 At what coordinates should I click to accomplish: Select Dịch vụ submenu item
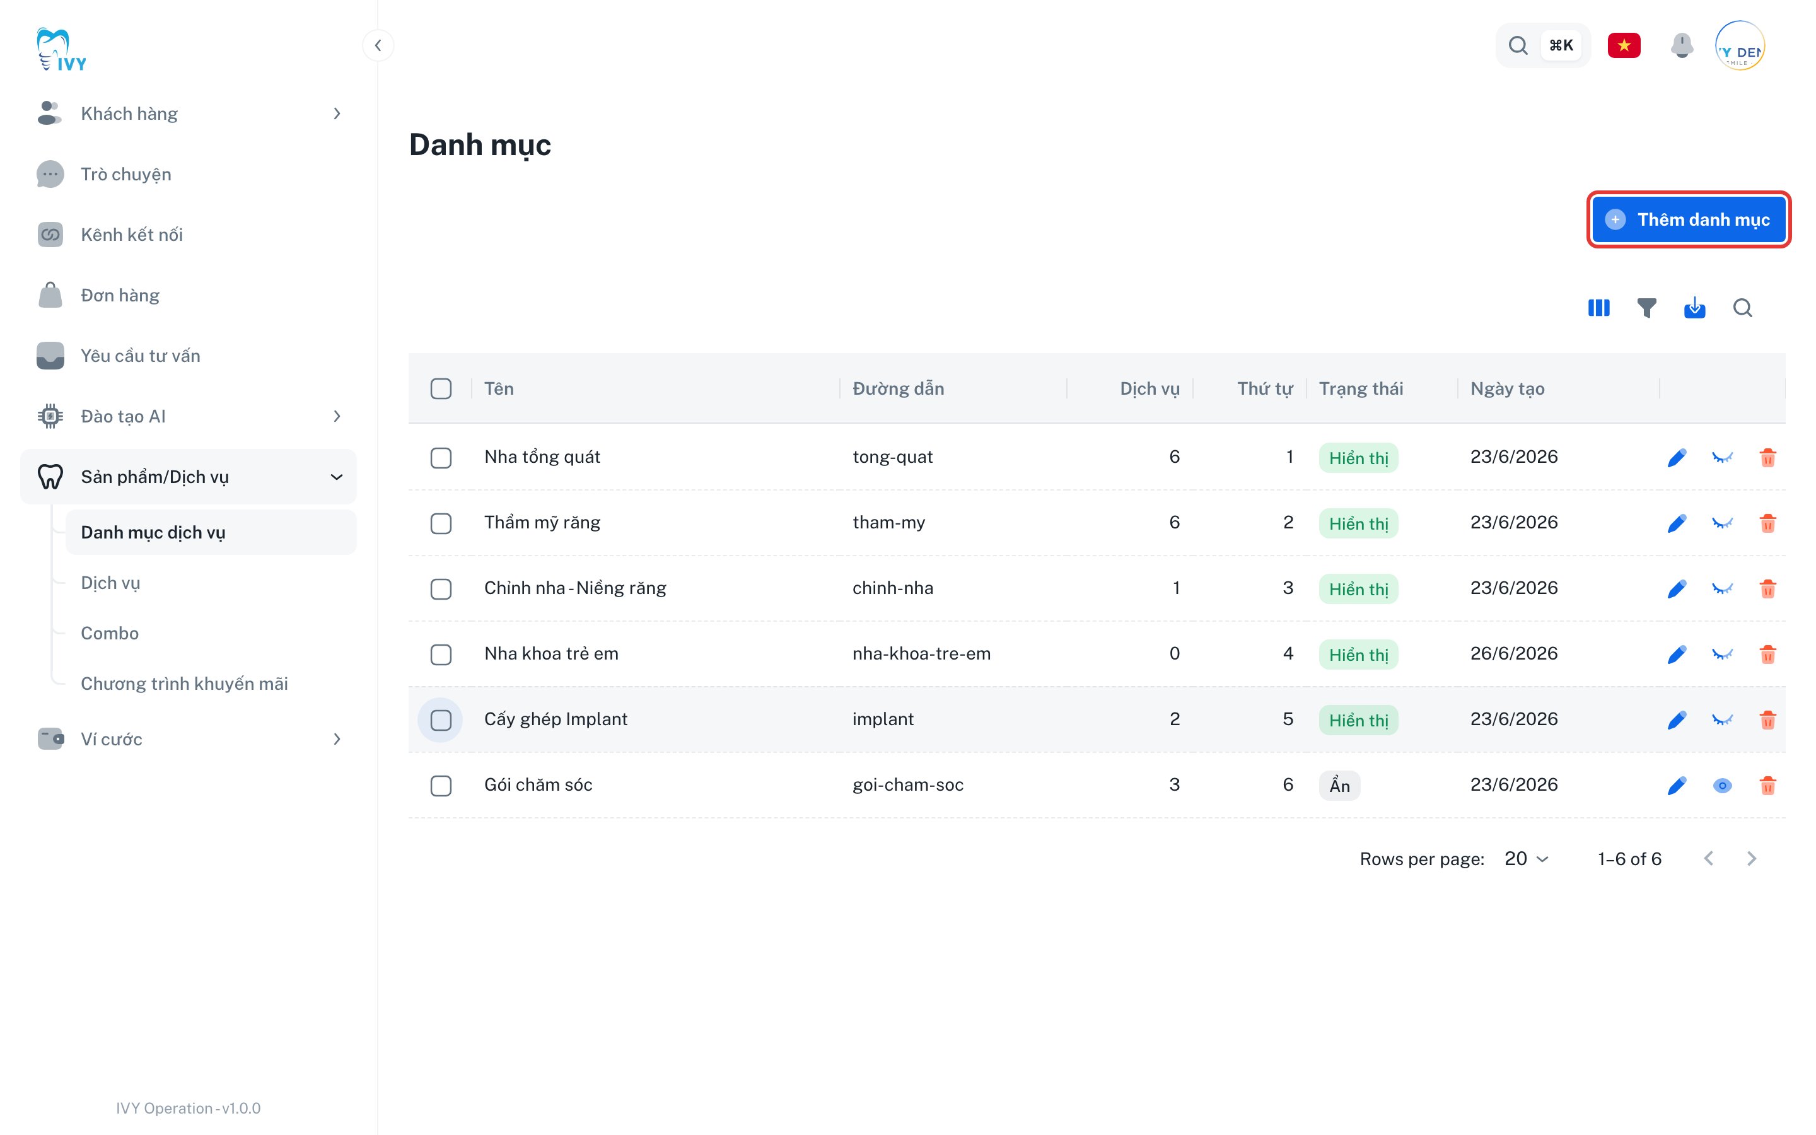click(211, 583)
